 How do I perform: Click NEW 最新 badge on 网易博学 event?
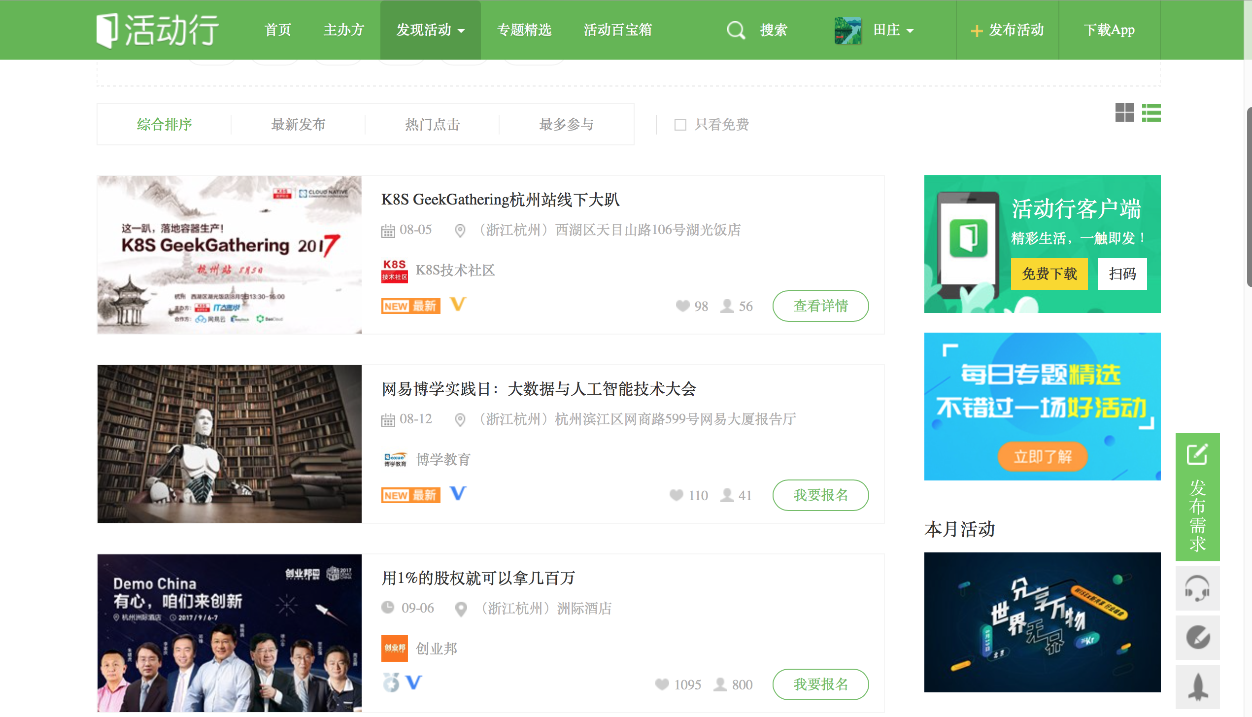point(410,495)
